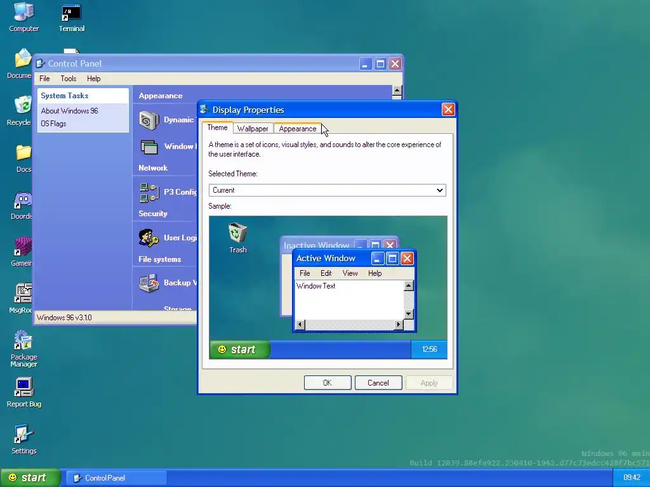Click the Apply button

[x=429, y=382]
